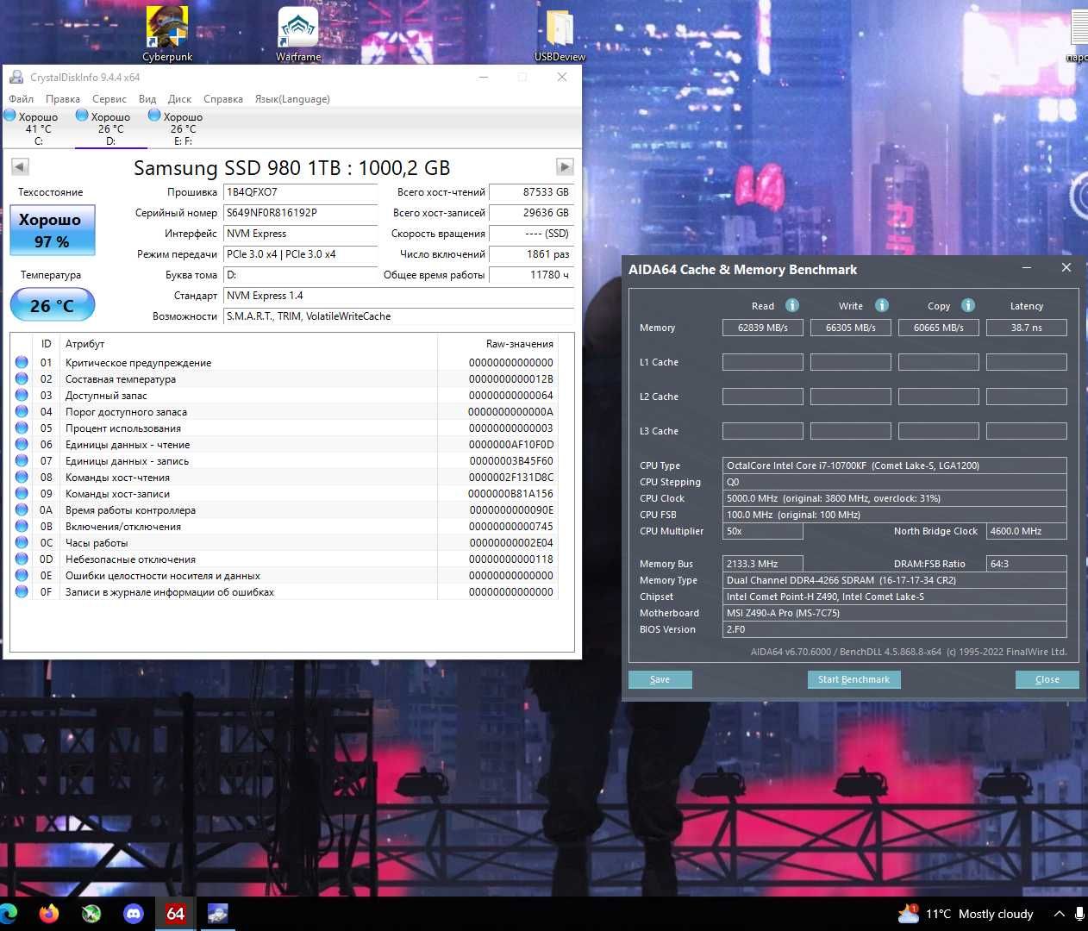Open the Сервис menu
The height and width of the screenshot is (931, 1088).
coord(109,99)
